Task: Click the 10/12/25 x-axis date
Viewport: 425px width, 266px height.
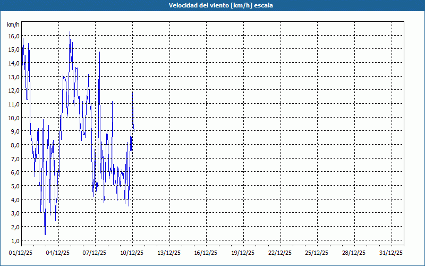Action: pos(132,253)
